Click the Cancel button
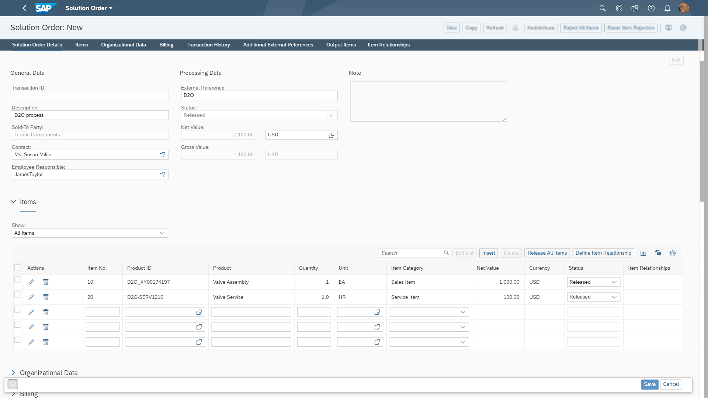The width and height of the screenshot is (708, 398). point(671,384)
